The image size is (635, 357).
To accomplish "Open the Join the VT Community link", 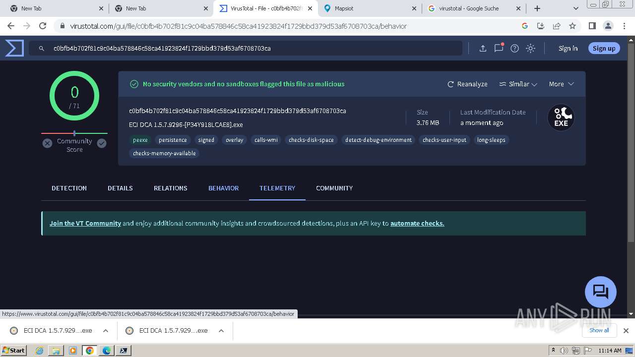I will tap(85, 223).
